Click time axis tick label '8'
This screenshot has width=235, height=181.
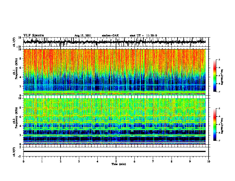tap(172, 161)
